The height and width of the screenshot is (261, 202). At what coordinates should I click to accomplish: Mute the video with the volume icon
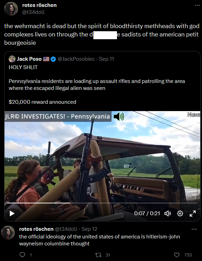tap(168, 213)
